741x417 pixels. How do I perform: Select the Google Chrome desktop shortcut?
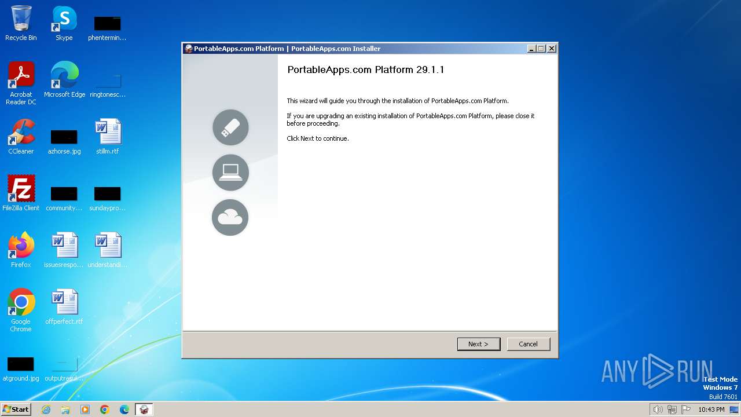tap(21, 310)
